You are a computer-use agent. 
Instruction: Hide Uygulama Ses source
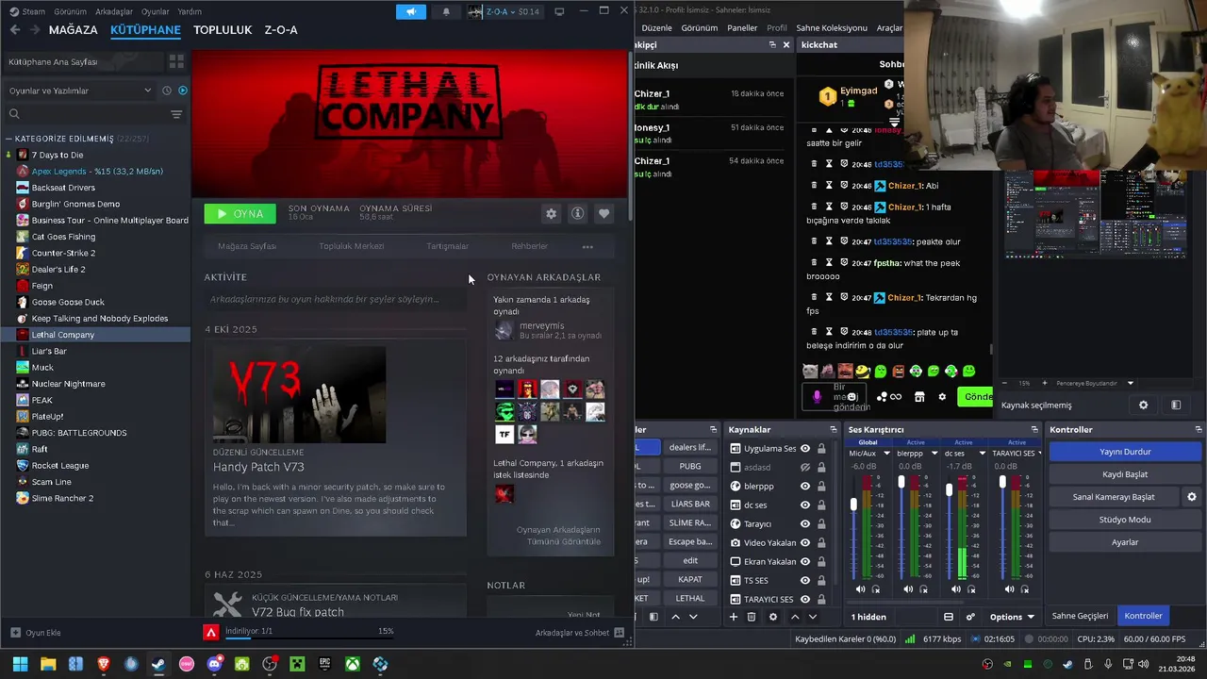point(805,449)
